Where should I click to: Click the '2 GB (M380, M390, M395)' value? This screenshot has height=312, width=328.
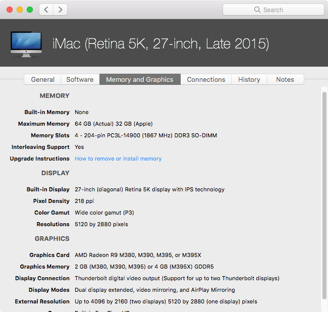tap(144, 267)
